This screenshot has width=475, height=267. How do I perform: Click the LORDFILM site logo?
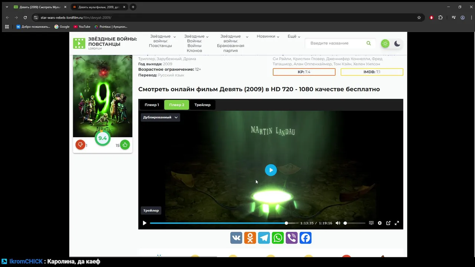(105, 43)
